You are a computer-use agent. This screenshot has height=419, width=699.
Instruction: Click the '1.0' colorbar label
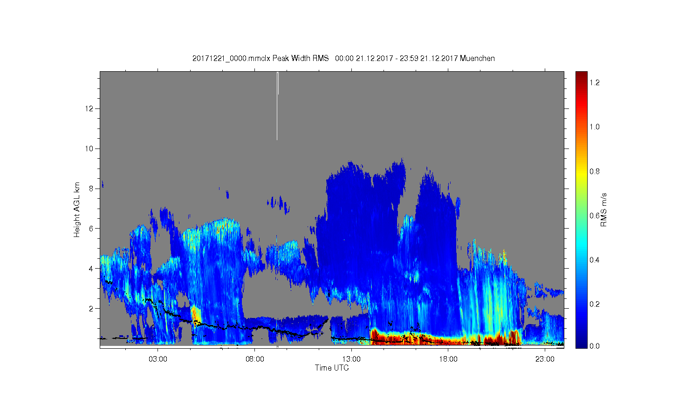point(595,127)
